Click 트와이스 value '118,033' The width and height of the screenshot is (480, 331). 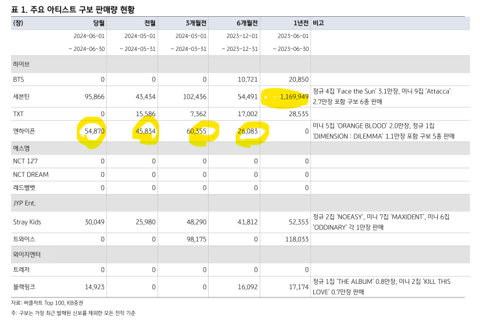(x=297, y=239)
